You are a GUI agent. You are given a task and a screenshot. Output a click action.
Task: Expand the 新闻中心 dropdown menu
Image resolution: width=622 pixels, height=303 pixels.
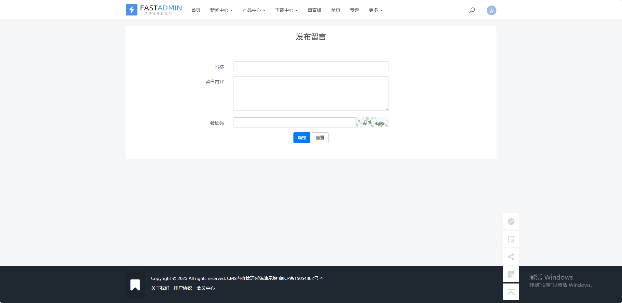click(x=221, y=10)
